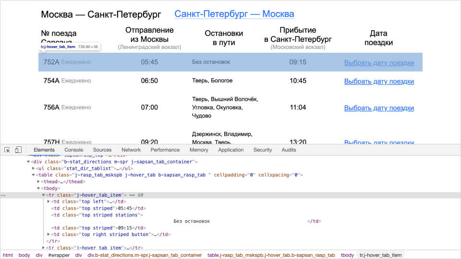Viewport: 461px width, 259px height.
Task: Activate the inspect element picker icon
Action: tap(7, 150)
